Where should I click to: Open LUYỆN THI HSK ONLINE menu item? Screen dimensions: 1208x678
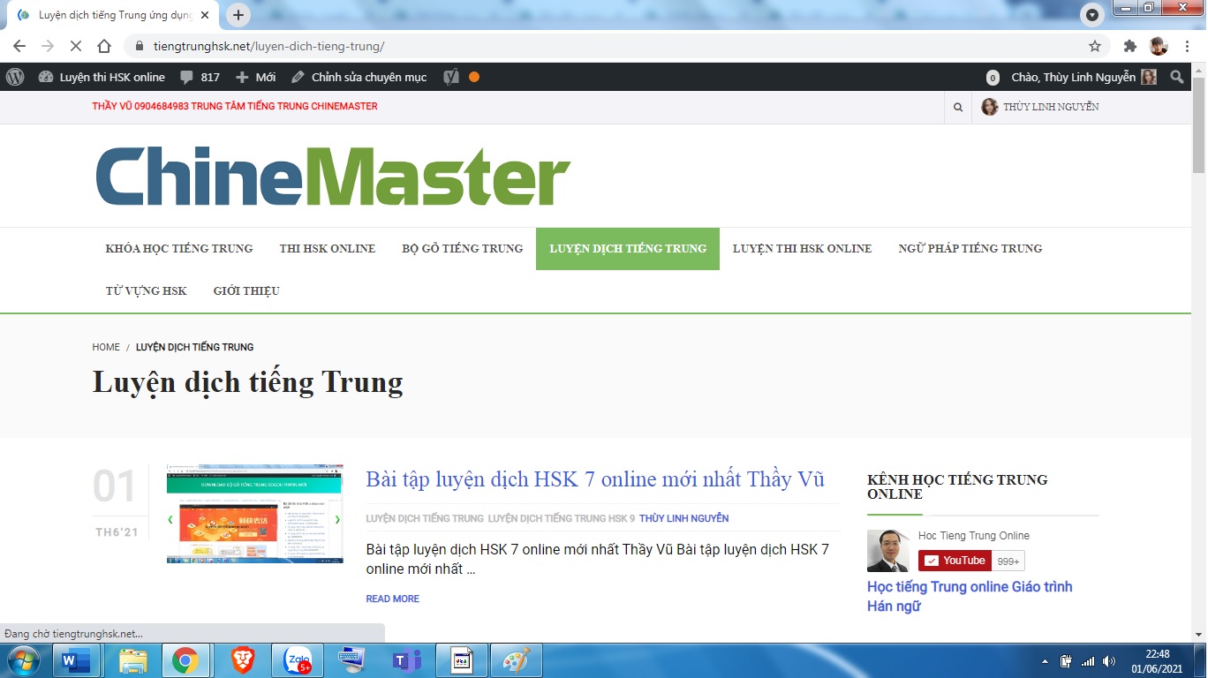pyautogui.click(x=802, y=248)
